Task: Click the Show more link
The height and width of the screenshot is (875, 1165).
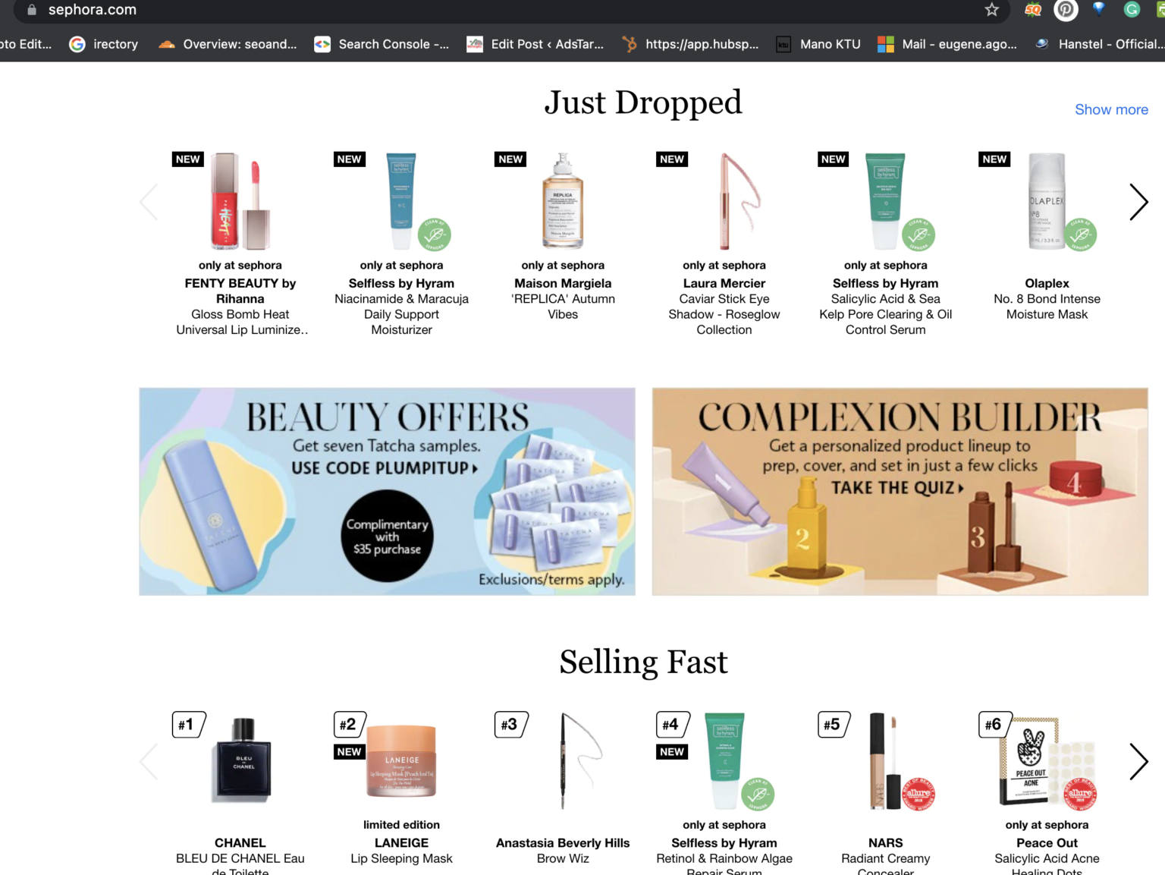Action: click(x=1111, y=109)
